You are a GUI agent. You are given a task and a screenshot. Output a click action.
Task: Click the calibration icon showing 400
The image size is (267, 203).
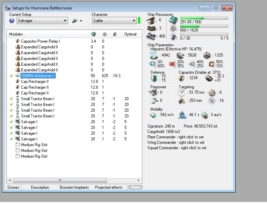click(x=151, y=36)
